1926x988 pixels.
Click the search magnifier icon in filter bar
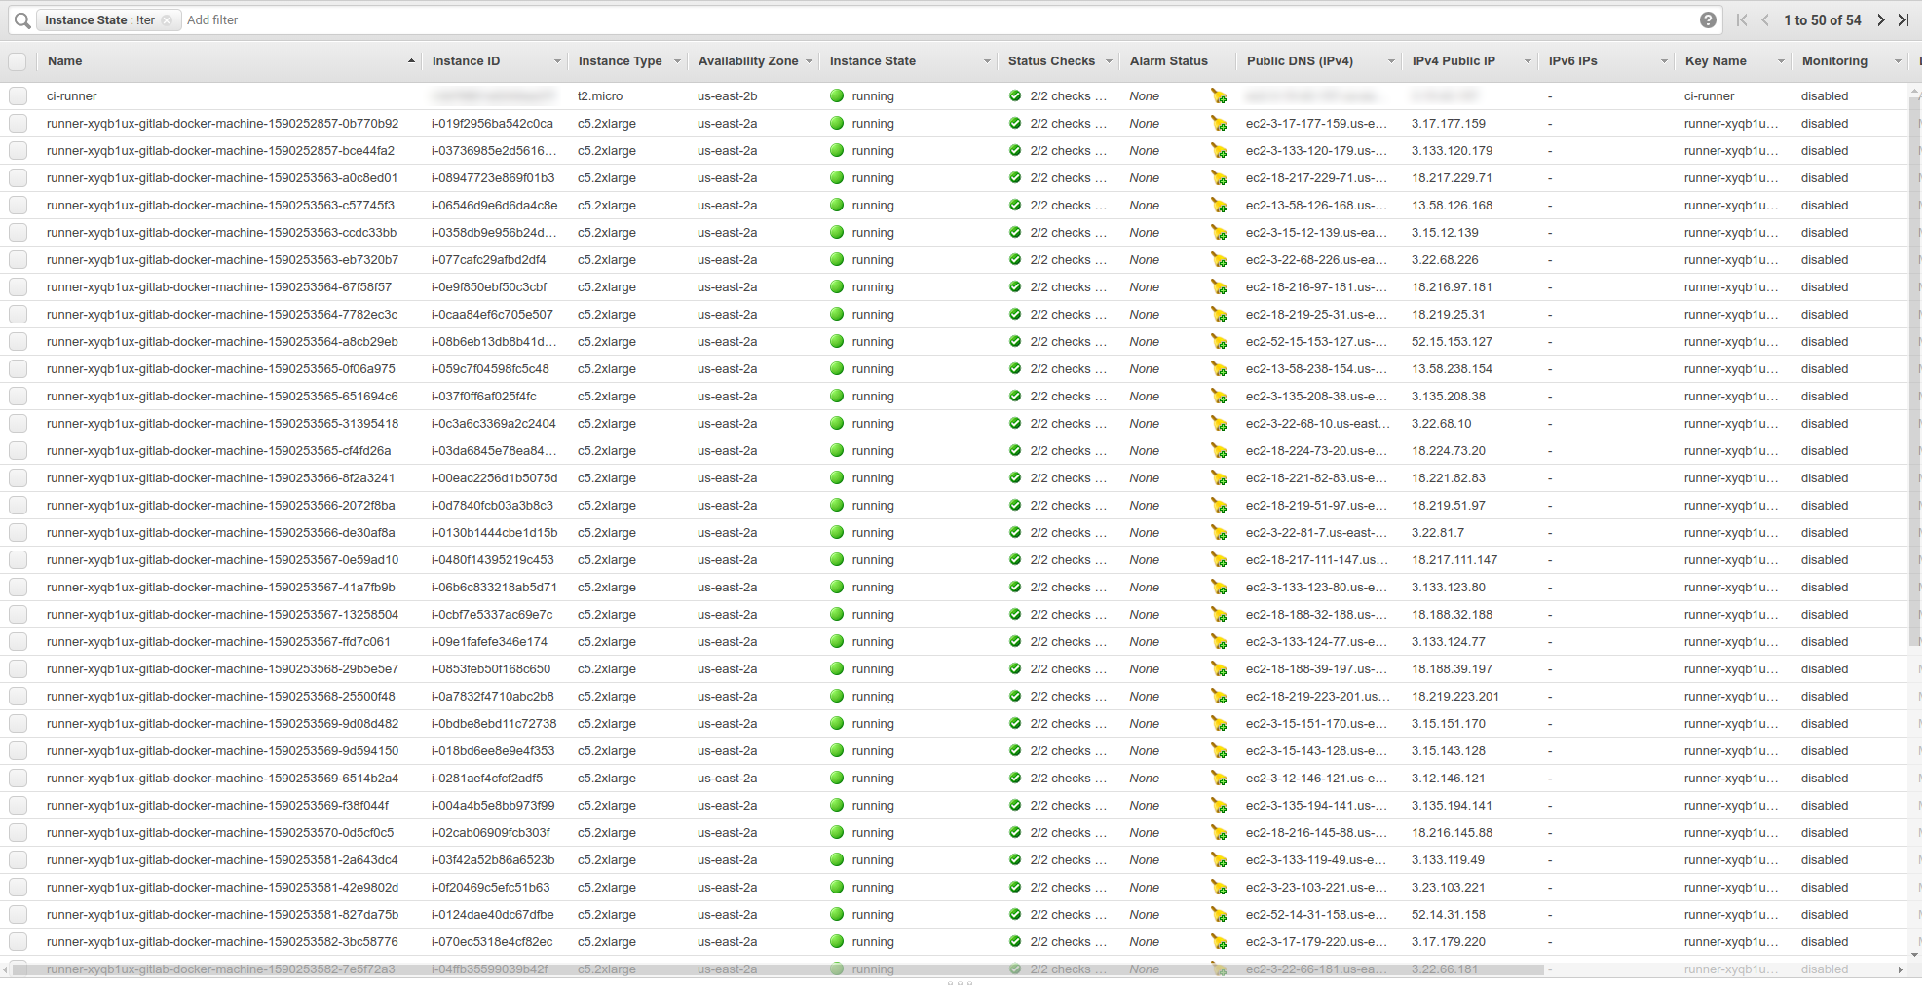coord(21,19)
